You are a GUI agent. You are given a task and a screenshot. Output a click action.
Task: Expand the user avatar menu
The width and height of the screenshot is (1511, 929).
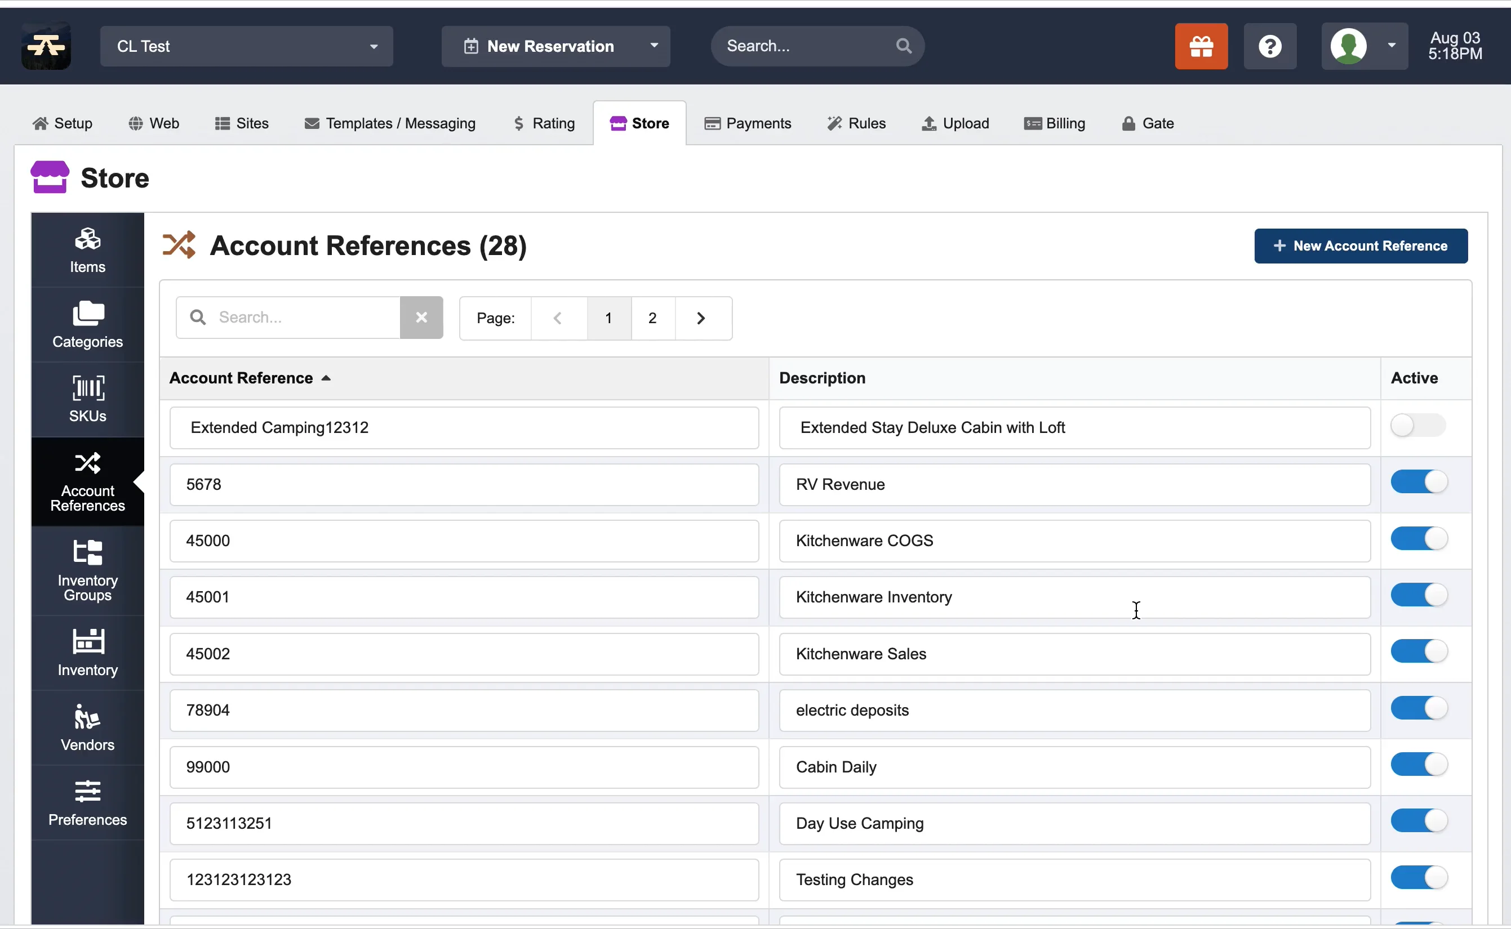1363,46
